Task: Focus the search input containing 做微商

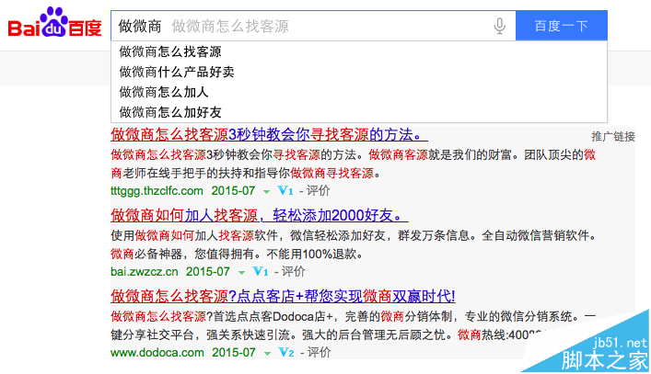Action: pyautogui.click(x=304, y=27)
